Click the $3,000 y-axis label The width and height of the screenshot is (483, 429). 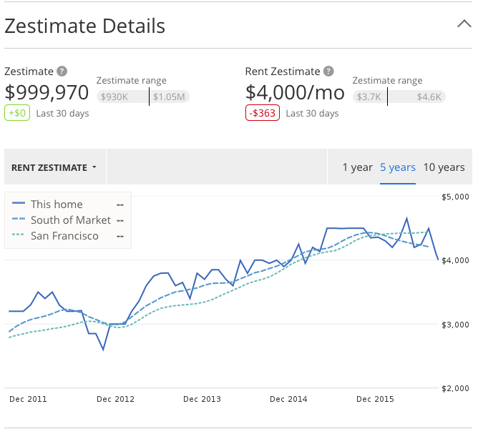[455, 325]
